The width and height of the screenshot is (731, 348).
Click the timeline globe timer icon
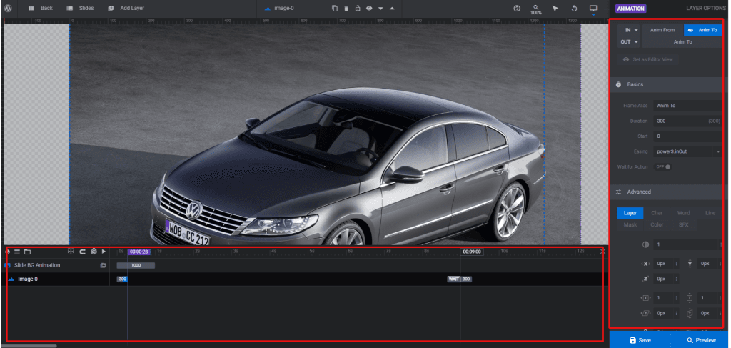94,252
